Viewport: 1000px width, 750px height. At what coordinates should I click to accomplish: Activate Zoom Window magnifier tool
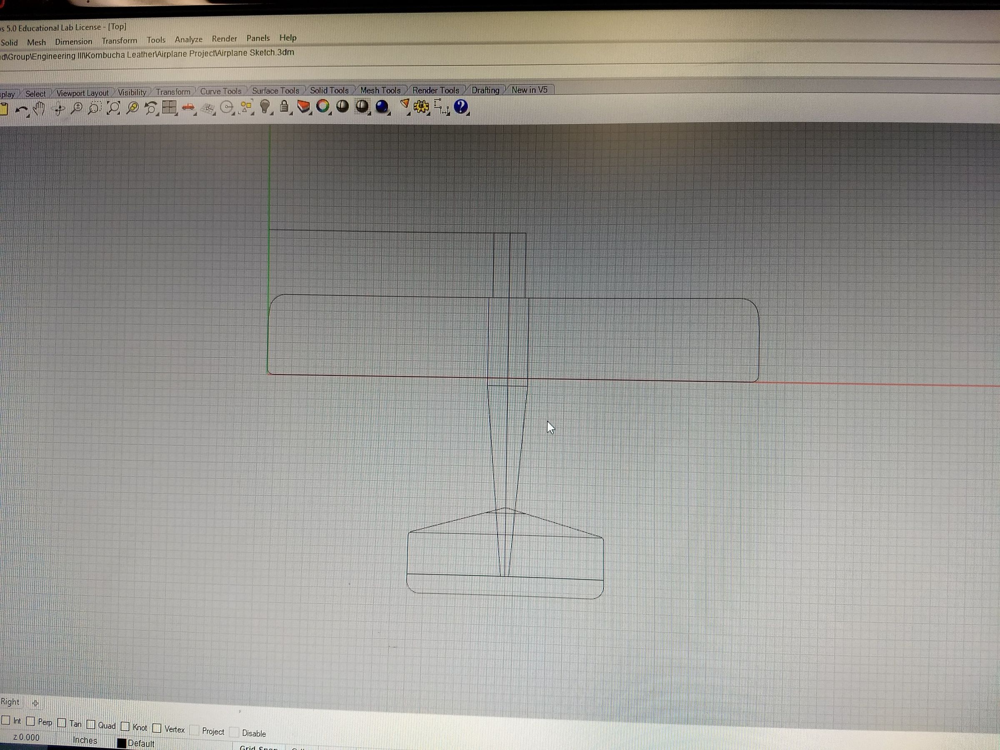pyautogui.click(x=95, y=107)
